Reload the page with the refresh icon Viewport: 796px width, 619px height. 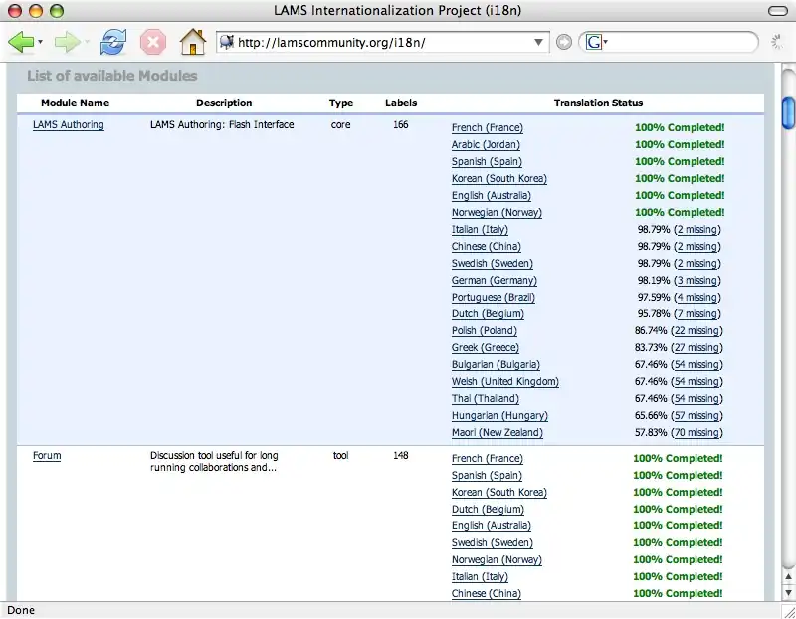tap(113, 42)
